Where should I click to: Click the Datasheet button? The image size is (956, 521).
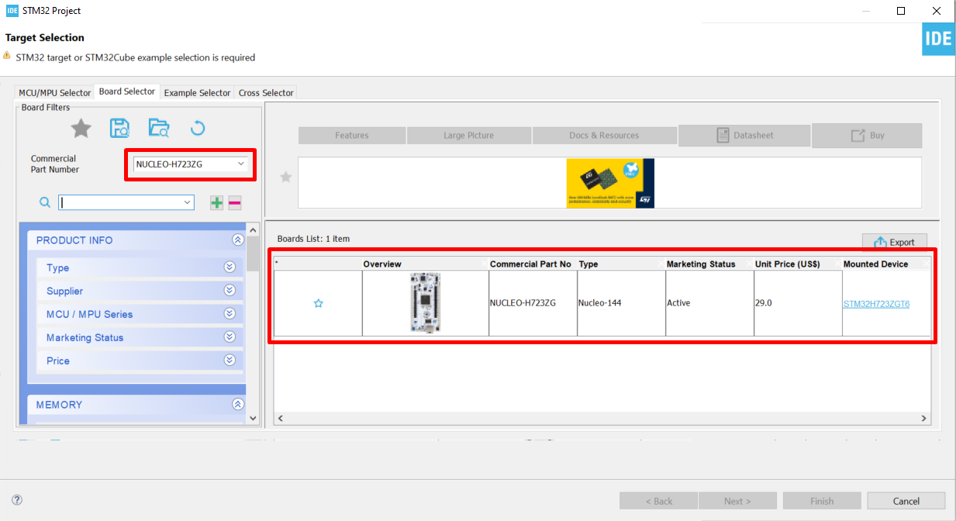[x=744, y=135]
